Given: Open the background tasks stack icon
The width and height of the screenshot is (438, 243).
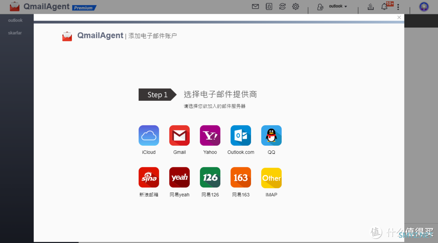Looking at the screenshot, I should tap(371, 7).
